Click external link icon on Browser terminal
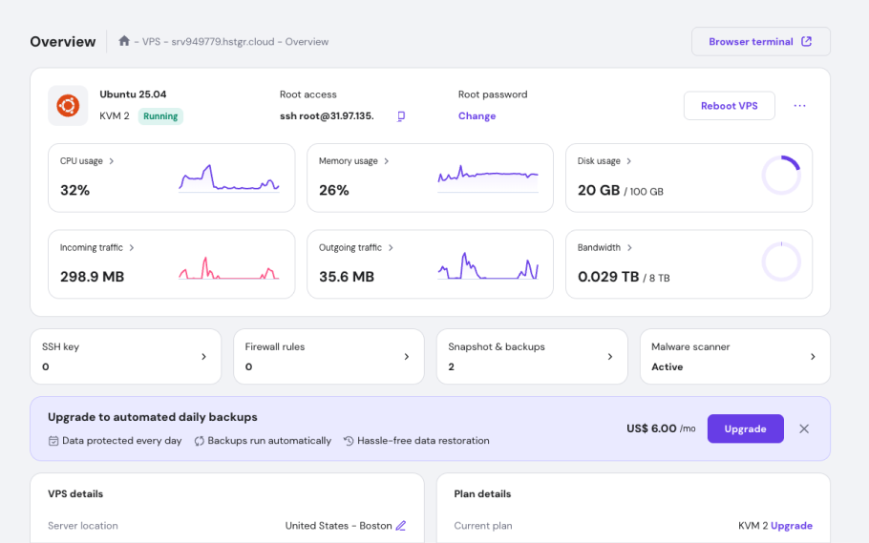The height and width of the screenshot is (543, 869). tap(806, 42)
